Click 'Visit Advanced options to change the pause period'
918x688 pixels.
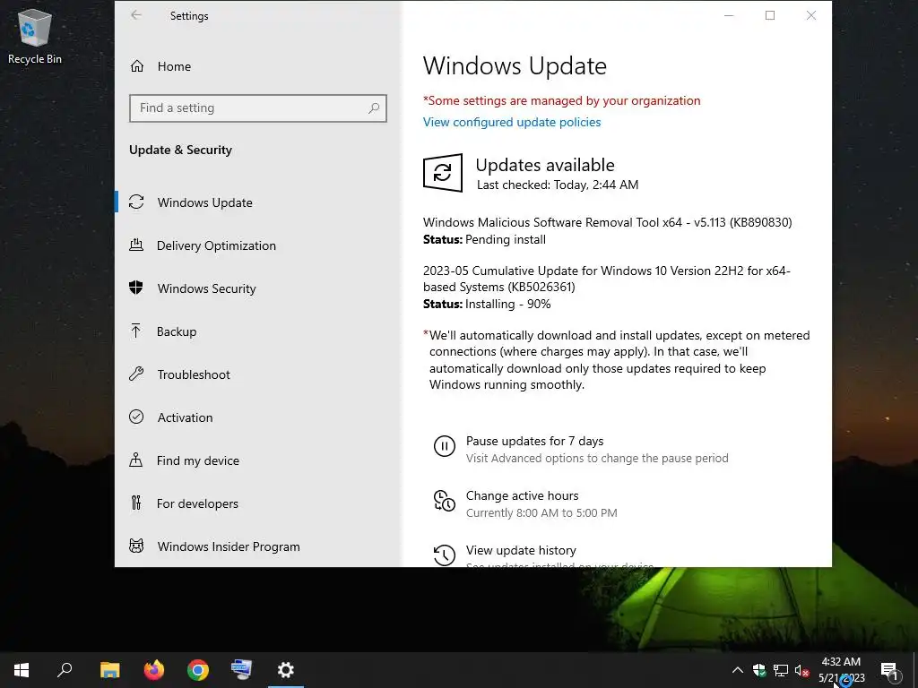point(597,458)
